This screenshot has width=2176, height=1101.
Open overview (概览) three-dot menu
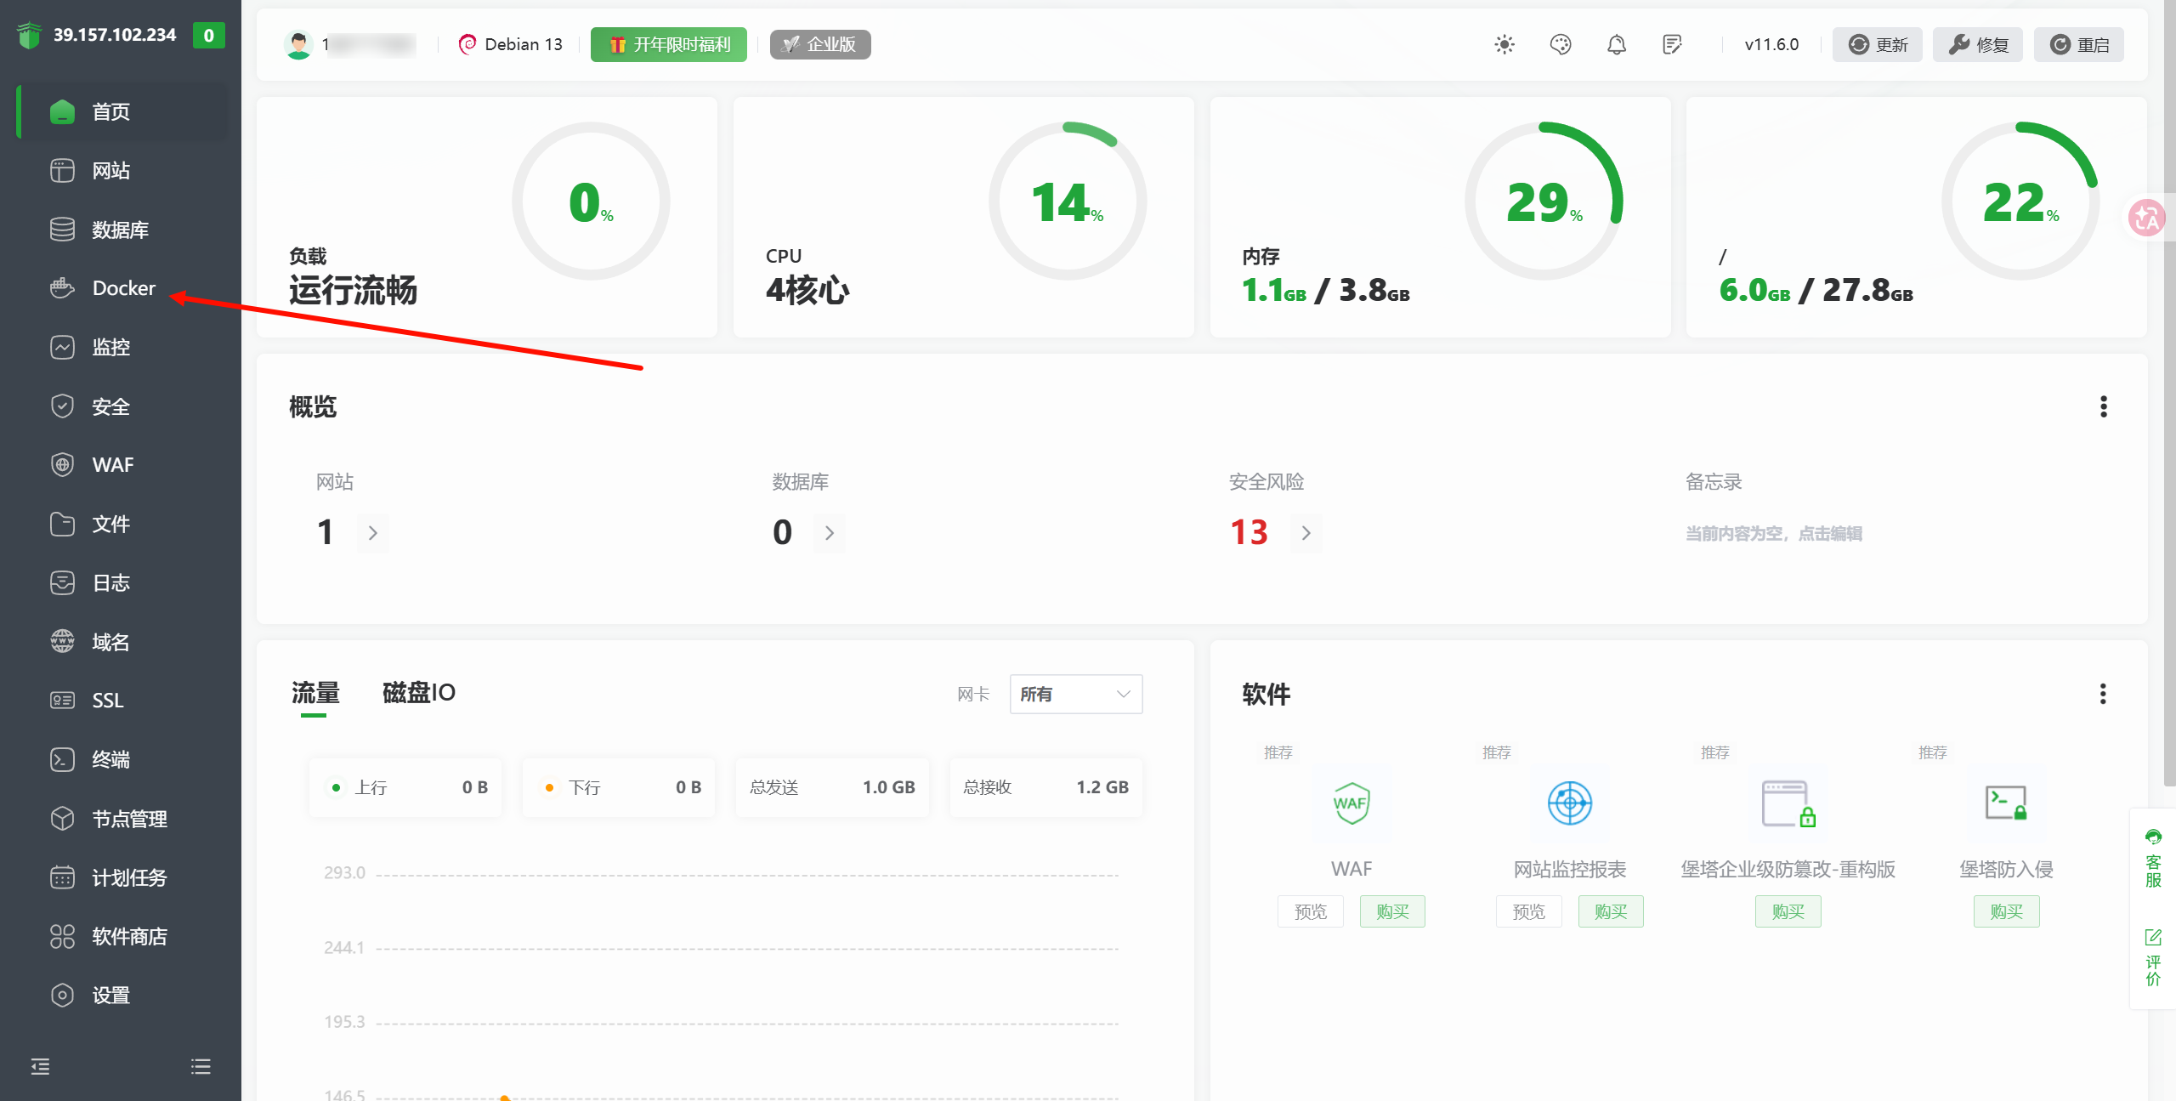[x=2104, y=406]
